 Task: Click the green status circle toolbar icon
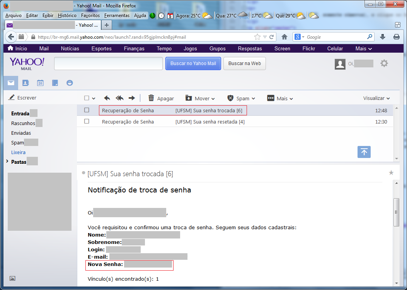pyautogui.click(x=153, y=15)
